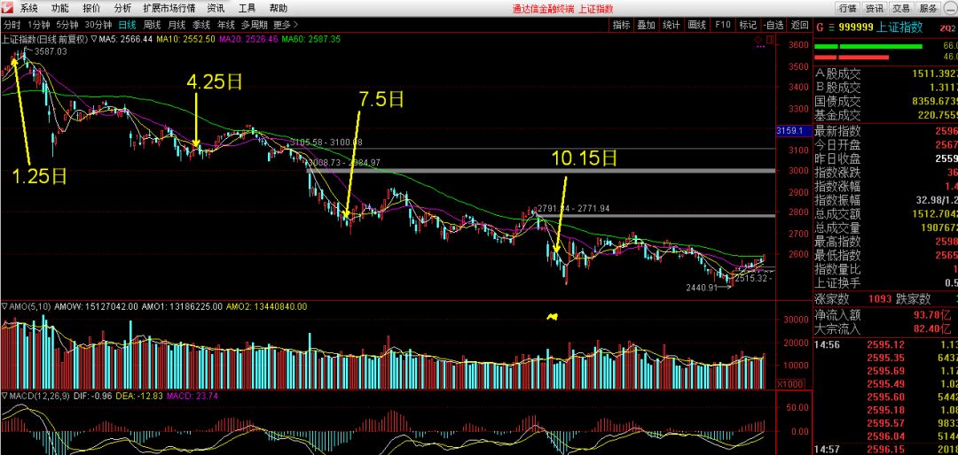Expand the AMO indicator dropdown triangle
Image resolution: width=958 pixels, height=455 pixels.
4,306
